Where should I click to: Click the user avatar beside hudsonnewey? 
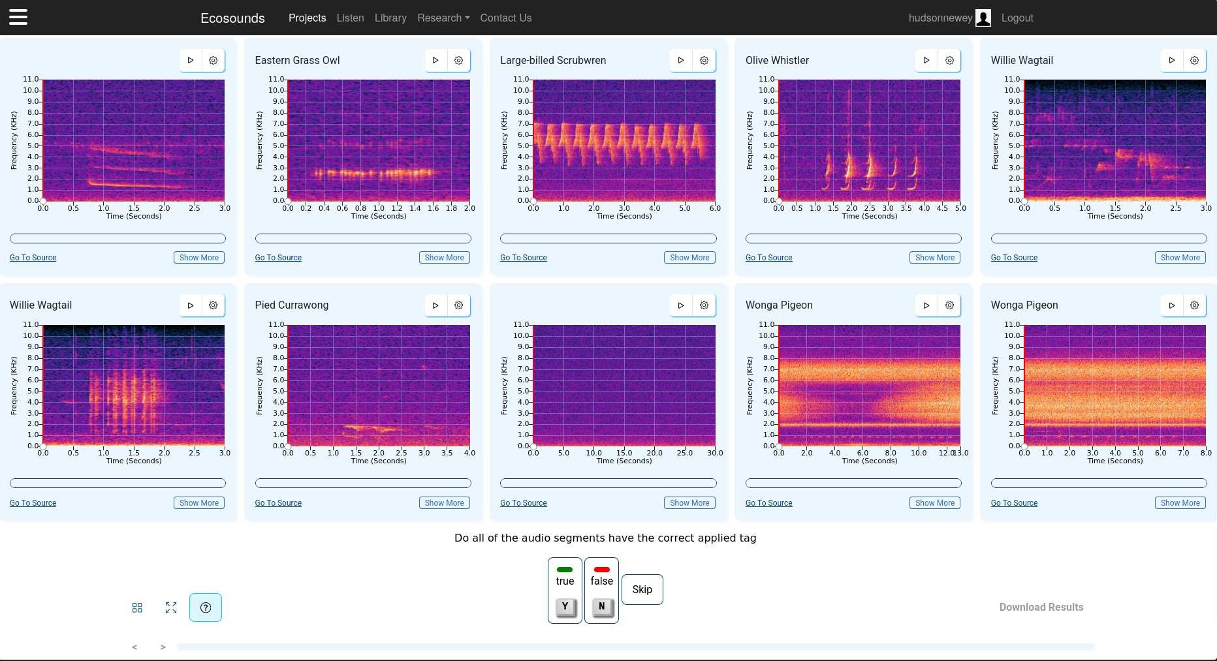(x=983, y=18)
